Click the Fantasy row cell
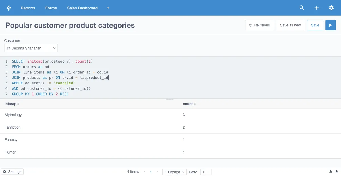341x176 pixels. click(x=11, y=140)
